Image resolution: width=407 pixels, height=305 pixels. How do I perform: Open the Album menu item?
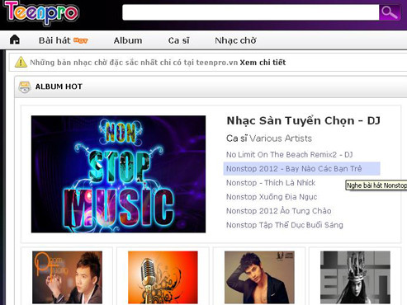coord(128,40)
